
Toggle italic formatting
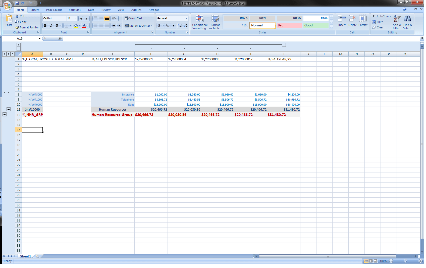pyautogui.click(x=51, y=25)
